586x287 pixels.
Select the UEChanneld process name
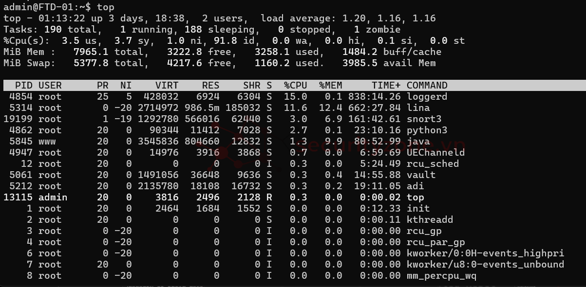click(x=435, y=153)
